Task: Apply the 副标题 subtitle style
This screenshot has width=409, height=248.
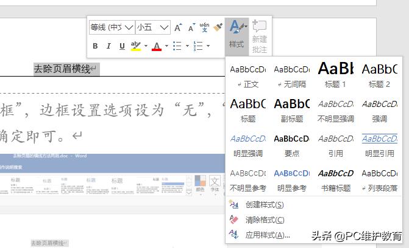Action: (x=292, y=111)
